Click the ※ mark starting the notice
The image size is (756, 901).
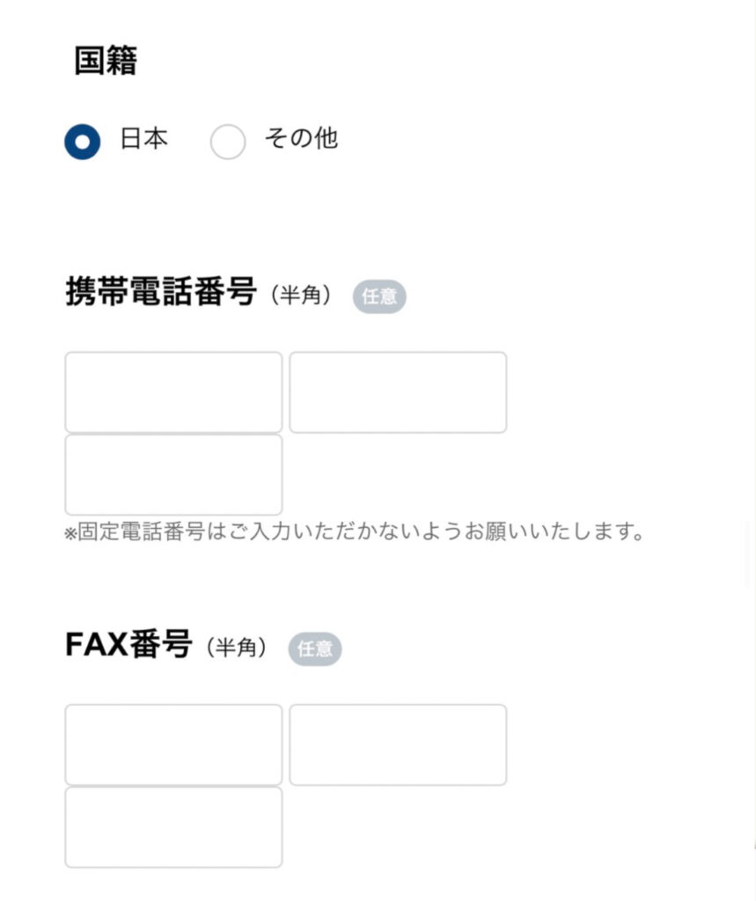(x=70, y=534)
